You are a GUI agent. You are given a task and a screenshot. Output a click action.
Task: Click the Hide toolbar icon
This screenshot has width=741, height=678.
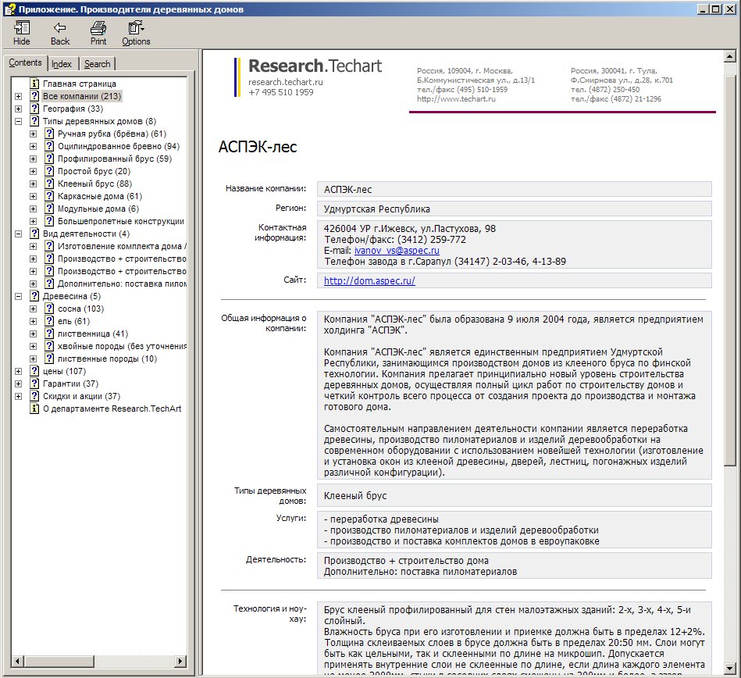pos(21,27)
